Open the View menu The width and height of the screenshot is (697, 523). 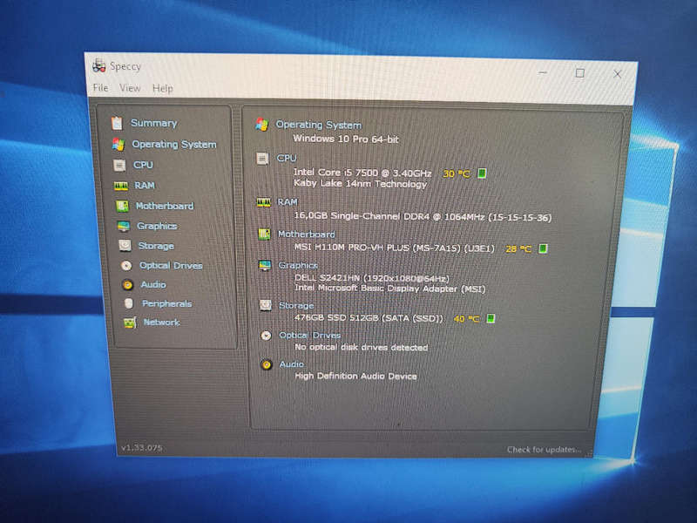click(130, 88)
